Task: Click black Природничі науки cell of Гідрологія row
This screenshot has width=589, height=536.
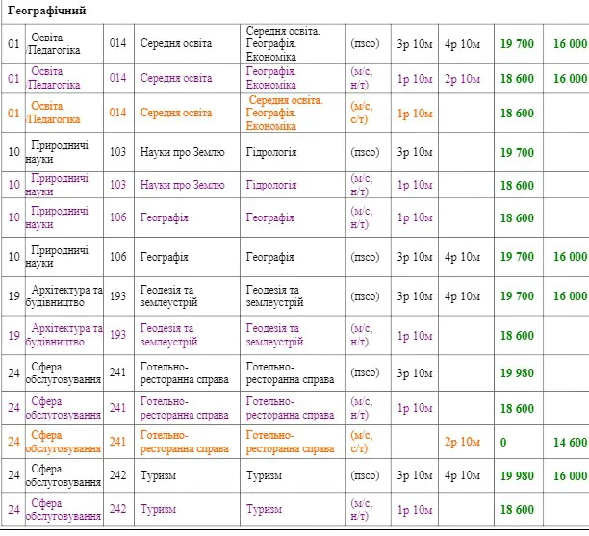Action: [x=64, y=152]
